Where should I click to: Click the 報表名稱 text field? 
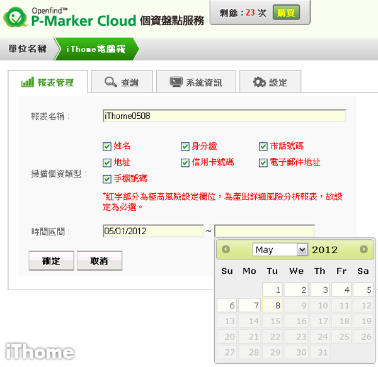224,116
